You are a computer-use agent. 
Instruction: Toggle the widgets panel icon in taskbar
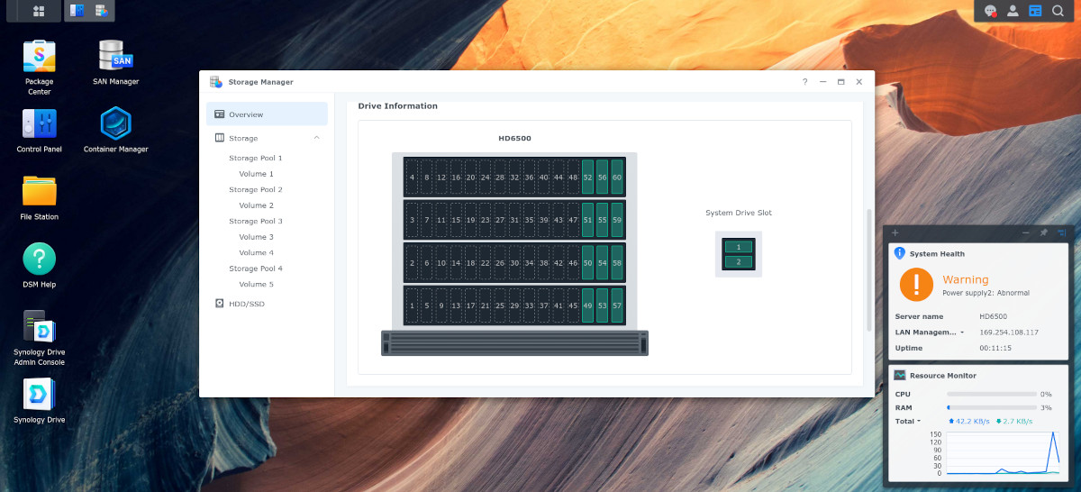click(x=1036, y=11)
